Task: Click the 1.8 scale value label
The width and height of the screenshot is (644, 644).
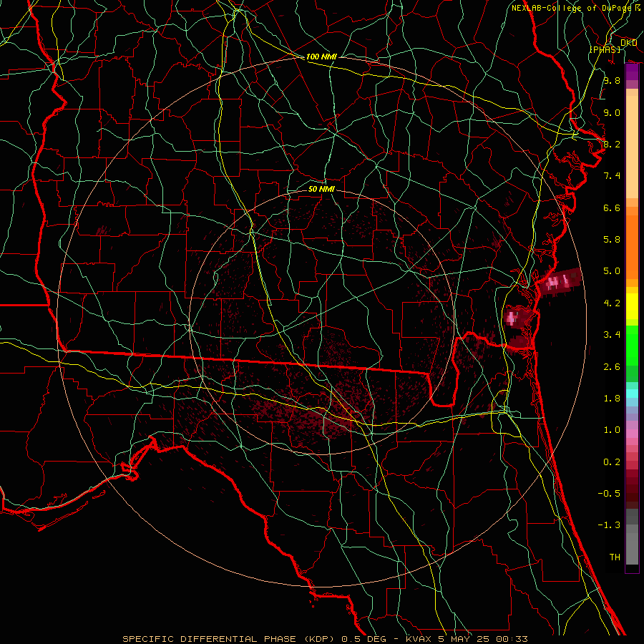Action: [612, 399]
